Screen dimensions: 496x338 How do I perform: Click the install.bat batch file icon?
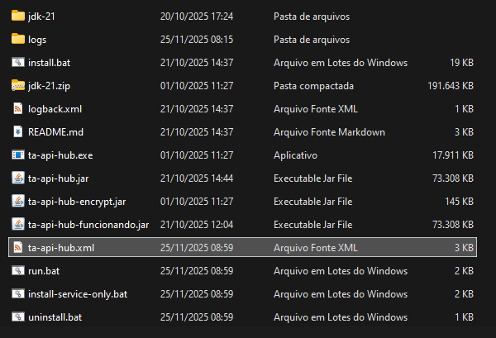18,62
